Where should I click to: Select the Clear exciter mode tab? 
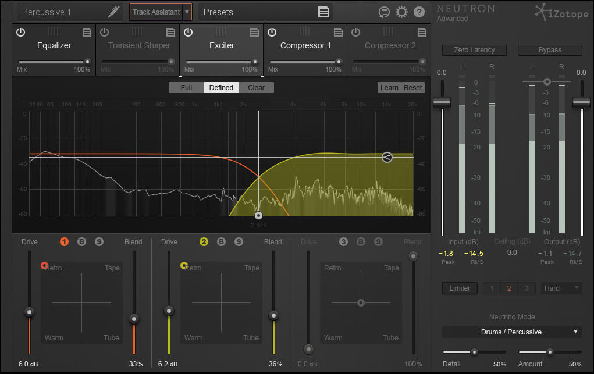pyautogui.click(x=256, y=87)
